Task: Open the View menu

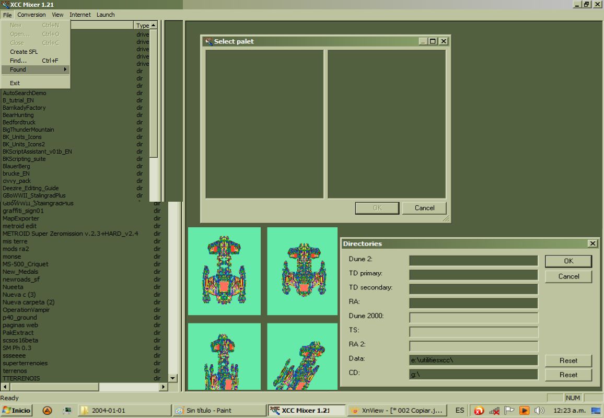Action: tap(57, 15)
